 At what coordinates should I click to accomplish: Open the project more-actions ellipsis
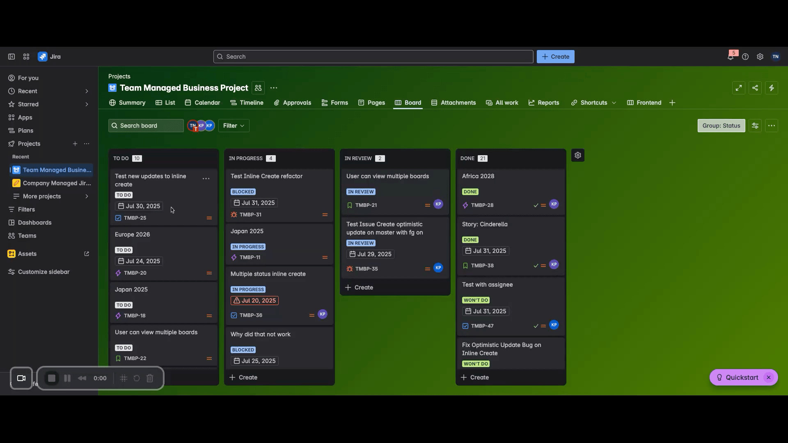(x=274, y=88)
